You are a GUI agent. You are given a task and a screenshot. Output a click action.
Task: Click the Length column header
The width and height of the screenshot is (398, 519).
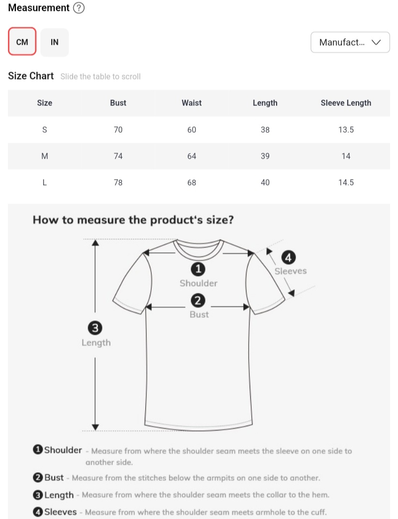coord(265,103)
